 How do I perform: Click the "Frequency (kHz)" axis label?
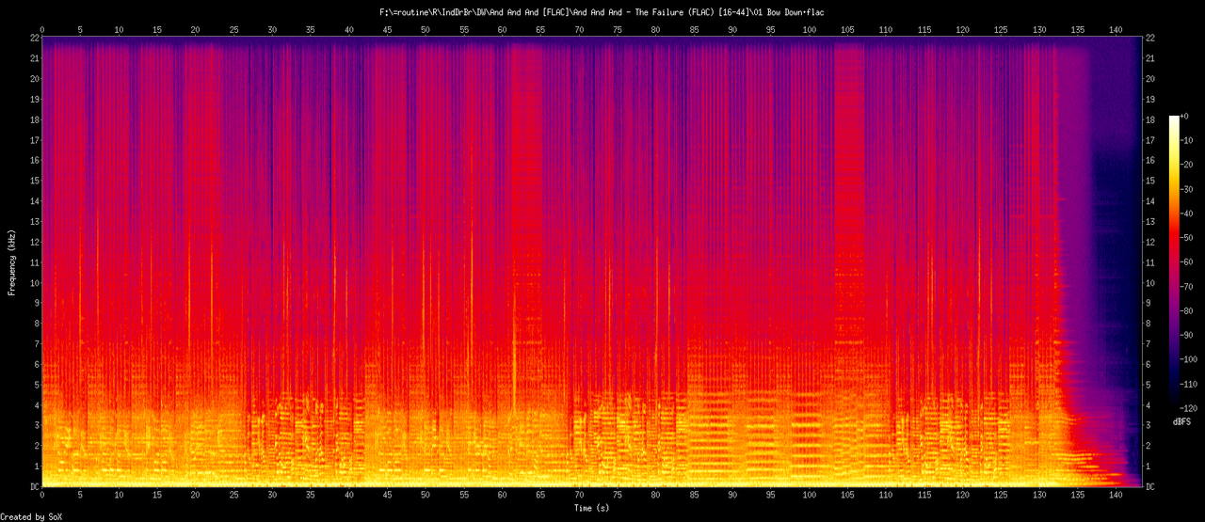[x=11, y=261]
